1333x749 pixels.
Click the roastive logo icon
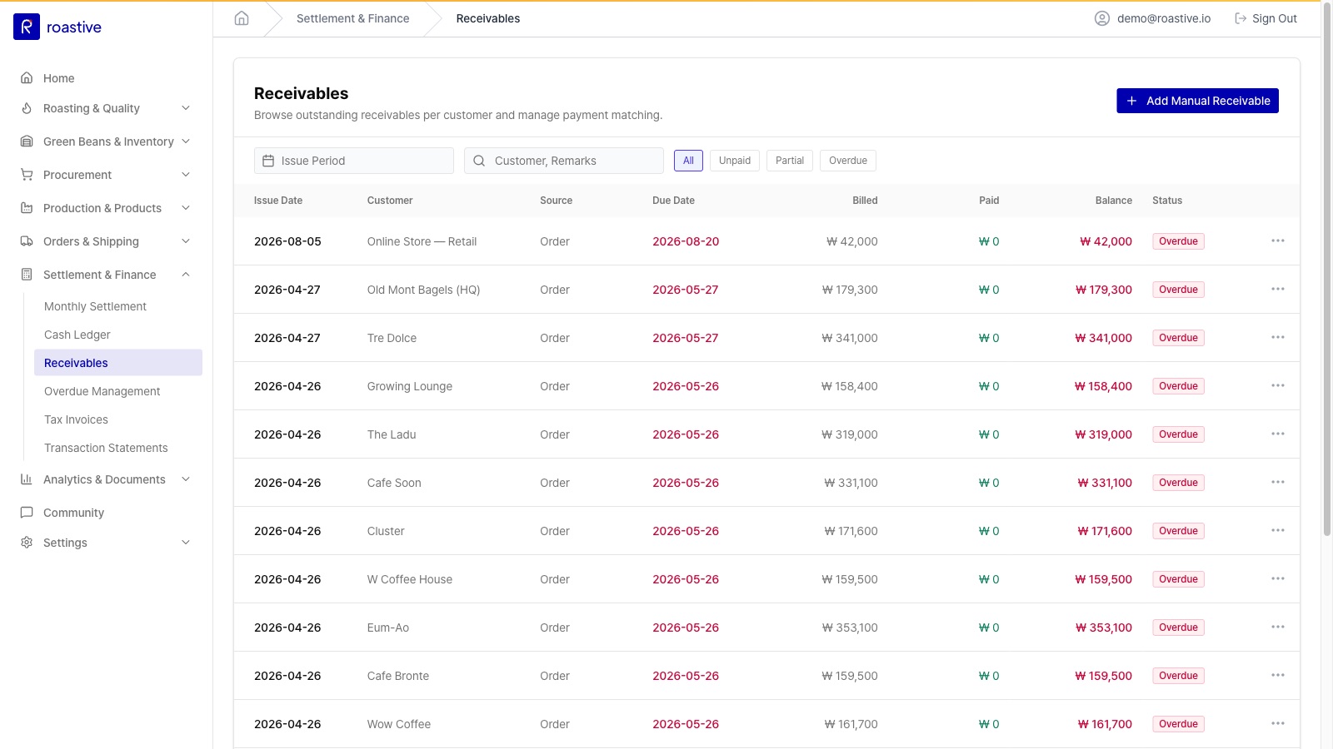(27, 27)
